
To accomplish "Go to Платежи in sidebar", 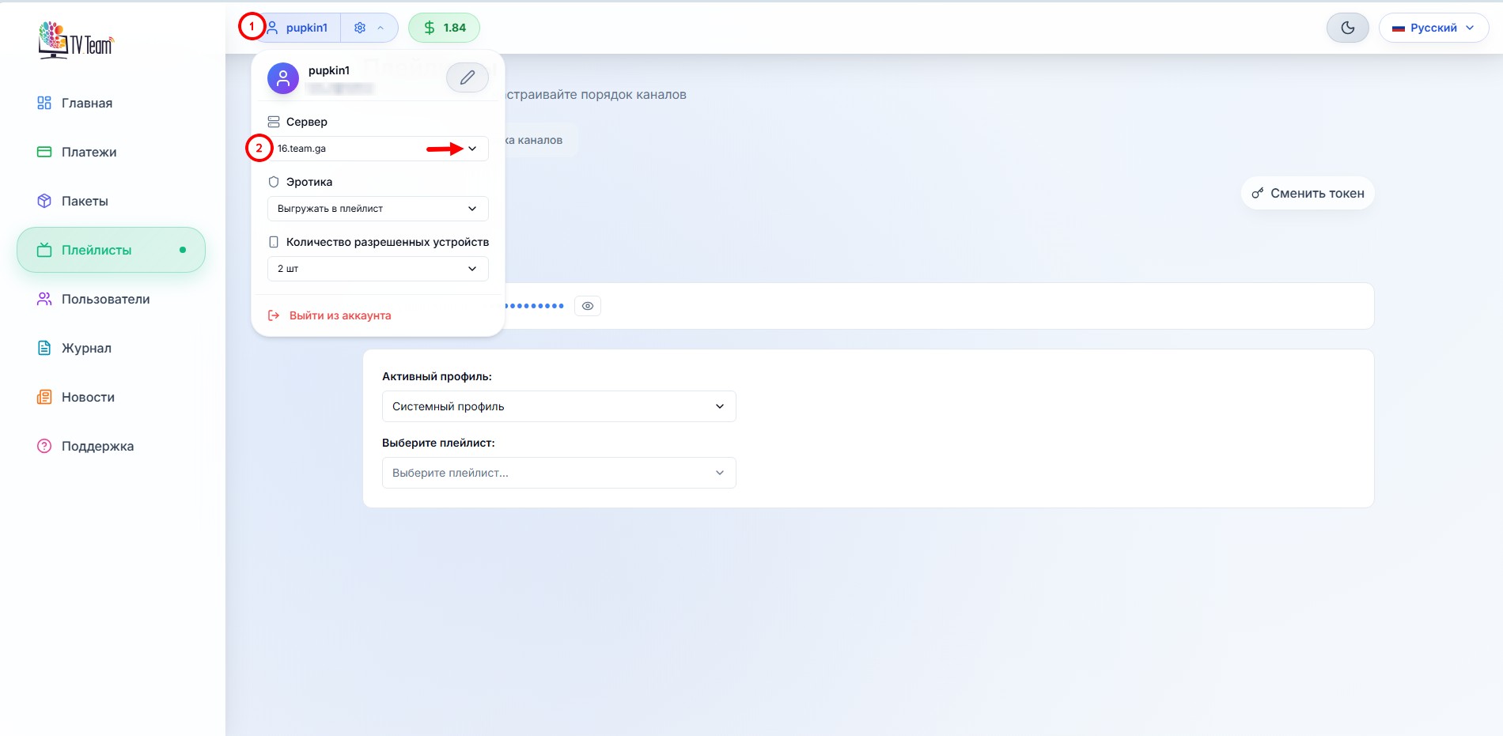I will pos(89,152).
